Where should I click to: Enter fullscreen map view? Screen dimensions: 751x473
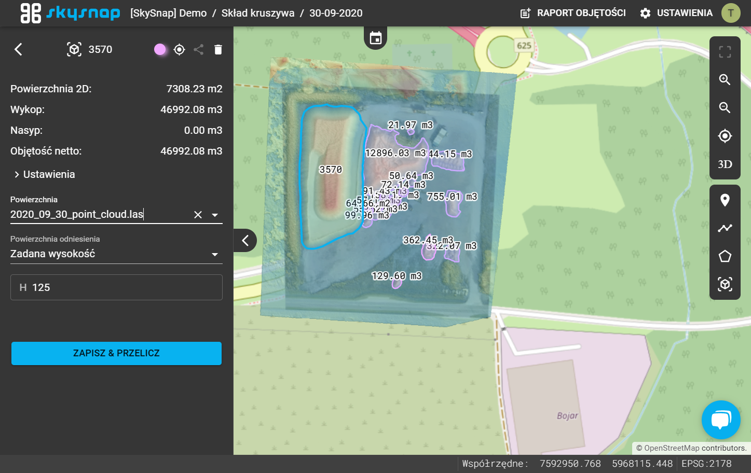click(x=725, y=52)
